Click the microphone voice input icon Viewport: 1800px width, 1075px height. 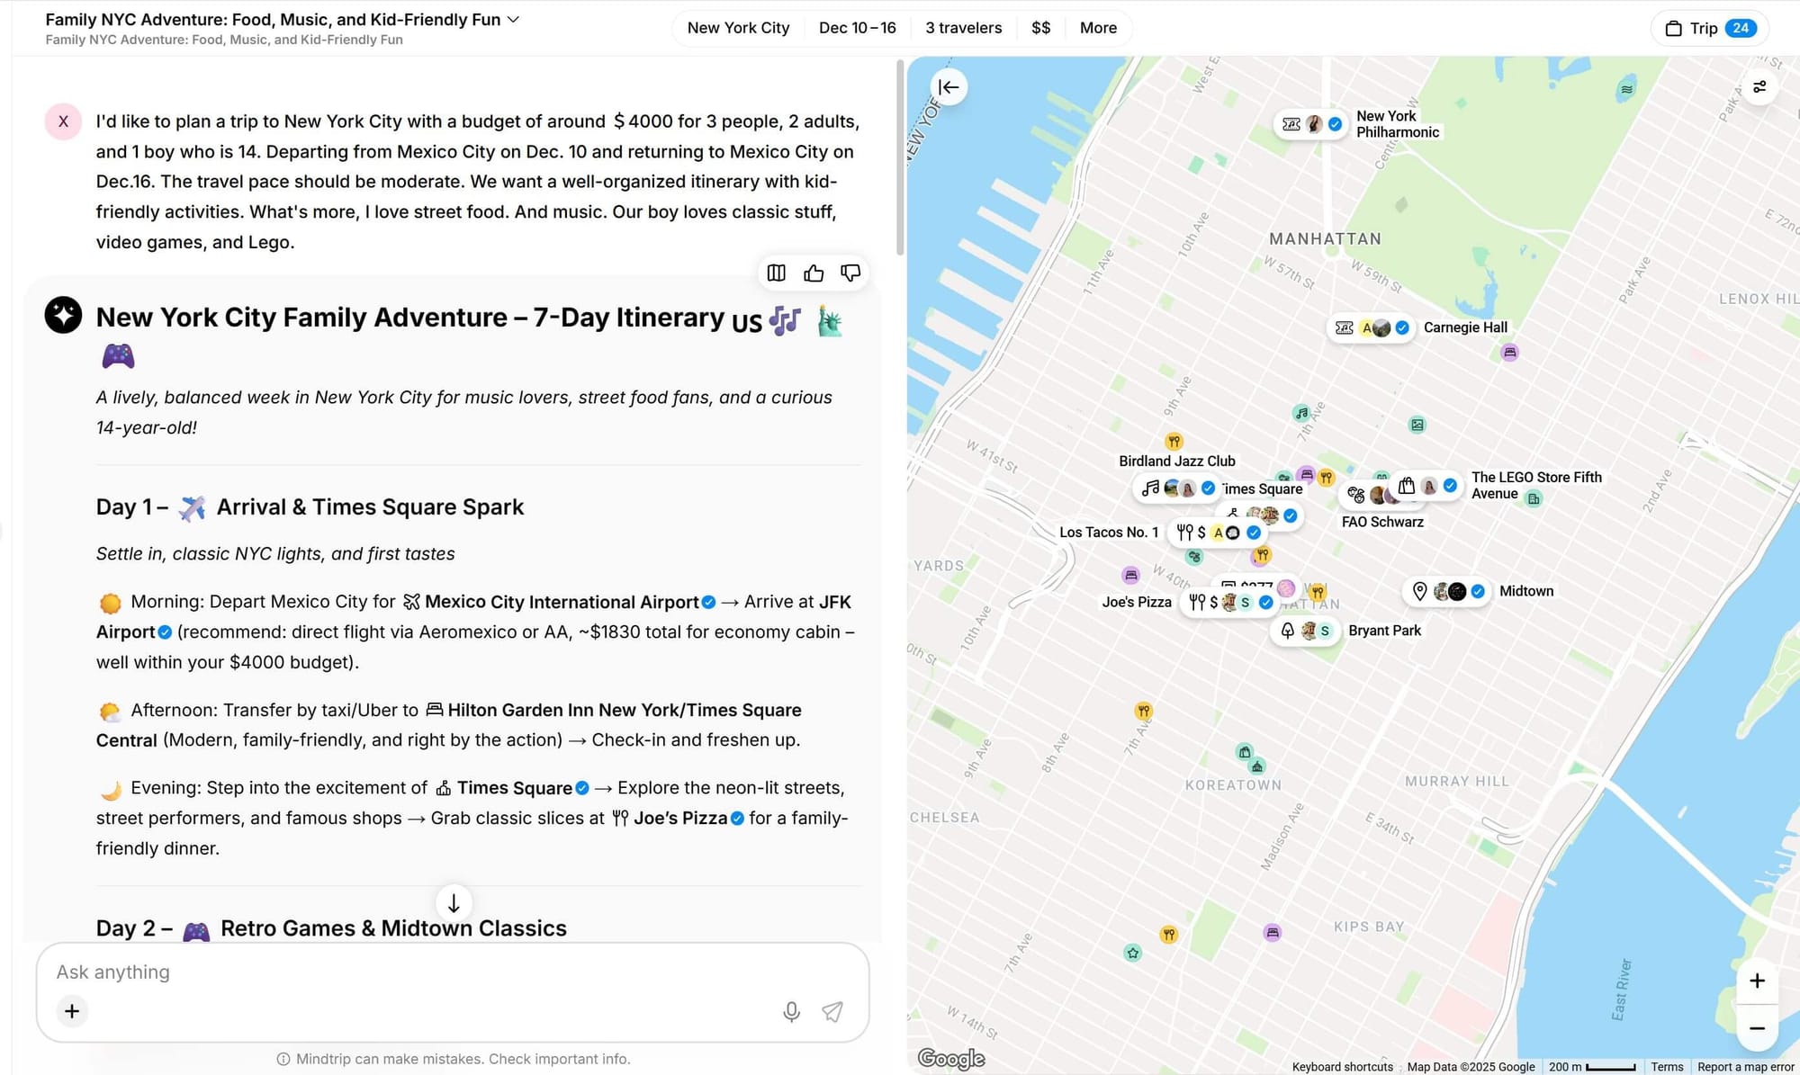click(791, 1012)
